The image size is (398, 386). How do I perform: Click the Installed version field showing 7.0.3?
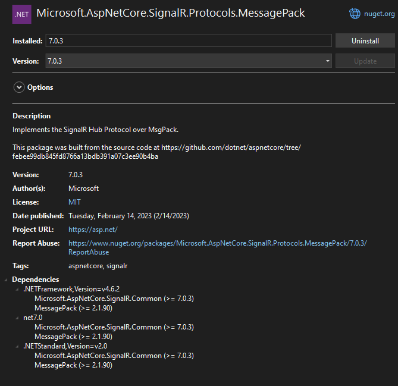189,40
